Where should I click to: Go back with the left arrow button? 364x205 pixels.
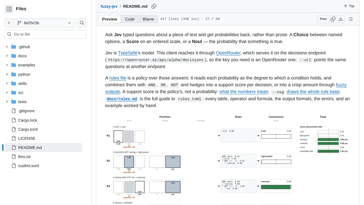point(9,23)
